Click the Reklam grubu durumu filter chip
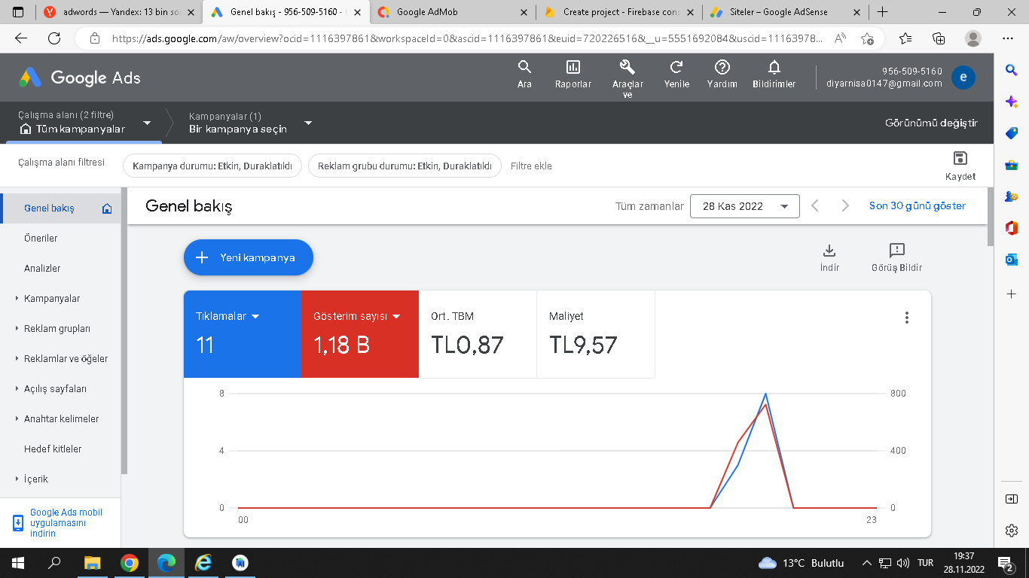Viewport: 1029px width, 578px height. click(x=405, y=166)
